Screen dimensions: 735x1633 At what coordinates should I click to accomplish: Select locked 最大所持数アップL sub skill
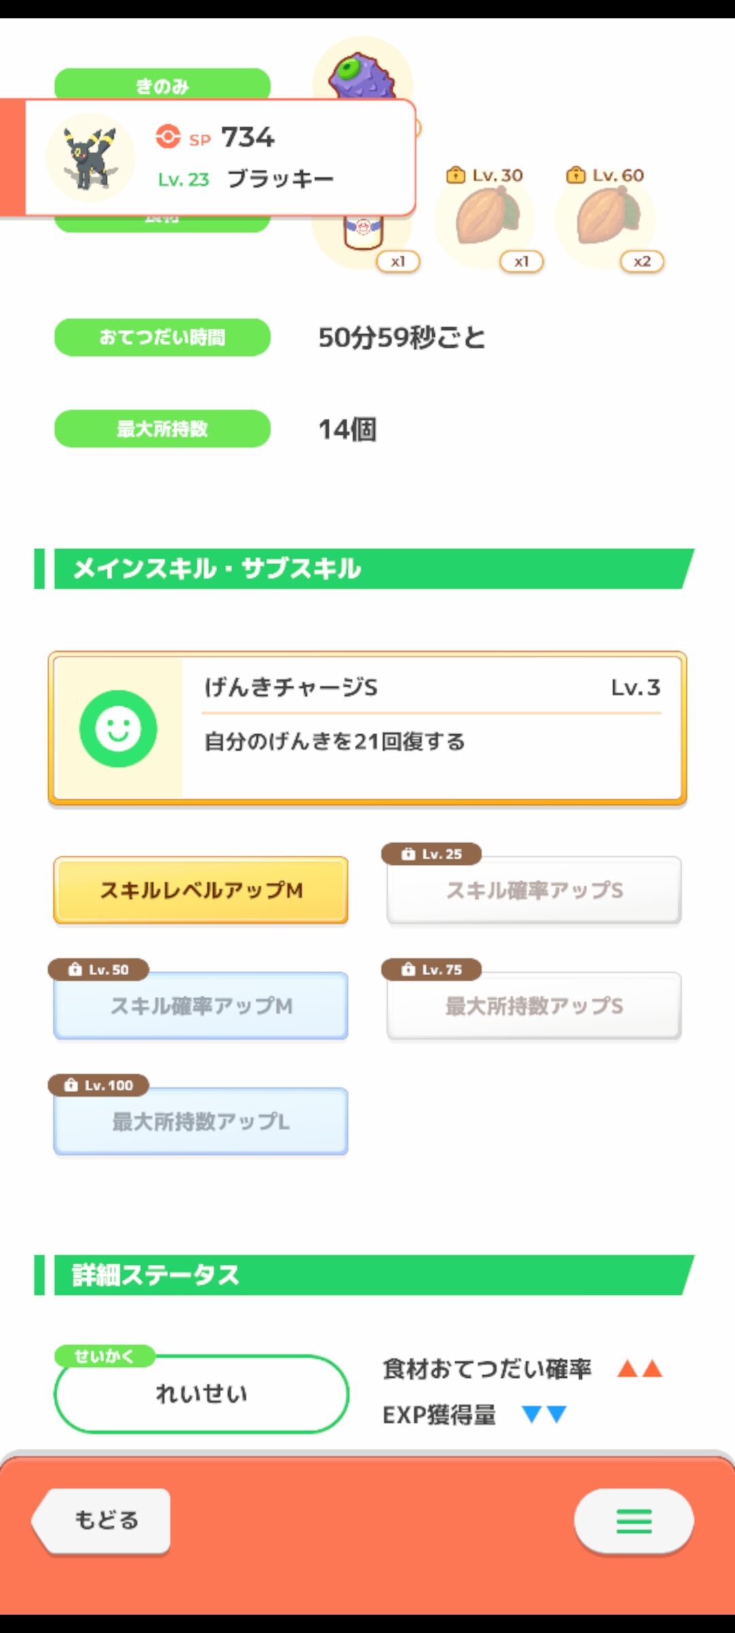tap(201, 1121)
